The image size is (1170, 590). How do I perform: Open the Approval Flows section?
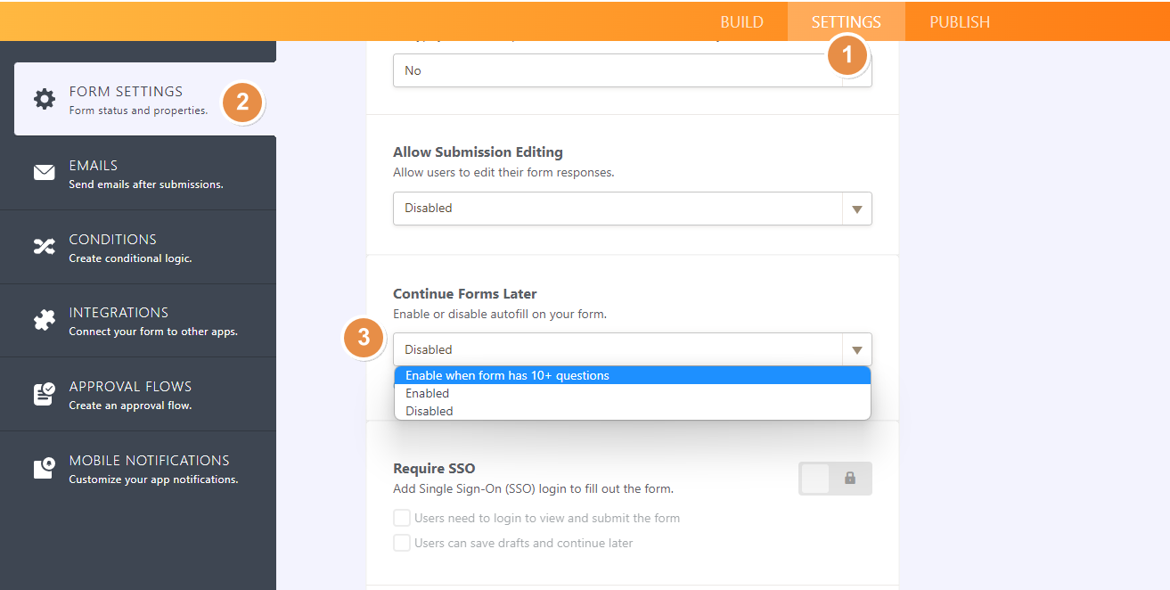tap(138, 394)
